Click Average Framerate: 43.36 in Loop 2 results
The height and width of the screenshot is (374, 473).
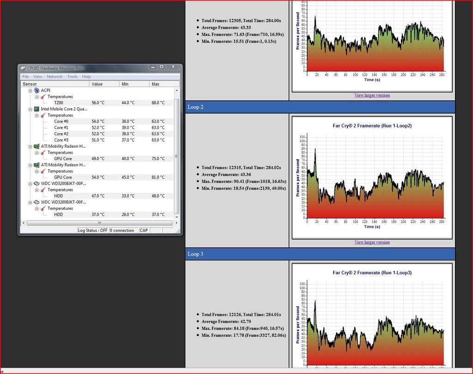[x=226, y=175]
